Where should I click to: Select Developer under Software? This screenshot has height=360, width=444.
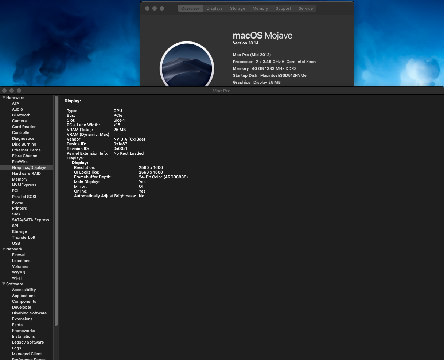[22, 307]
